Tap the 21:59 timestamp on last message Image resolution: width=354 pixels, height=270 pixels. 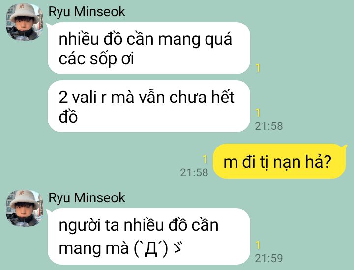[268, 258]
